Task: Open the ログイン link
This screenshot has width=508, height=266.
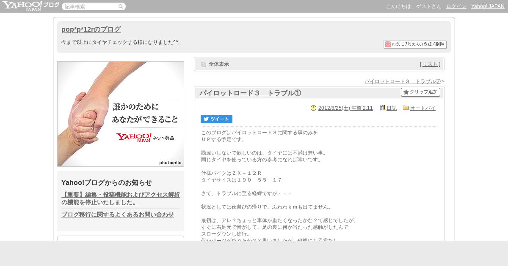Action: pos(456,6)
